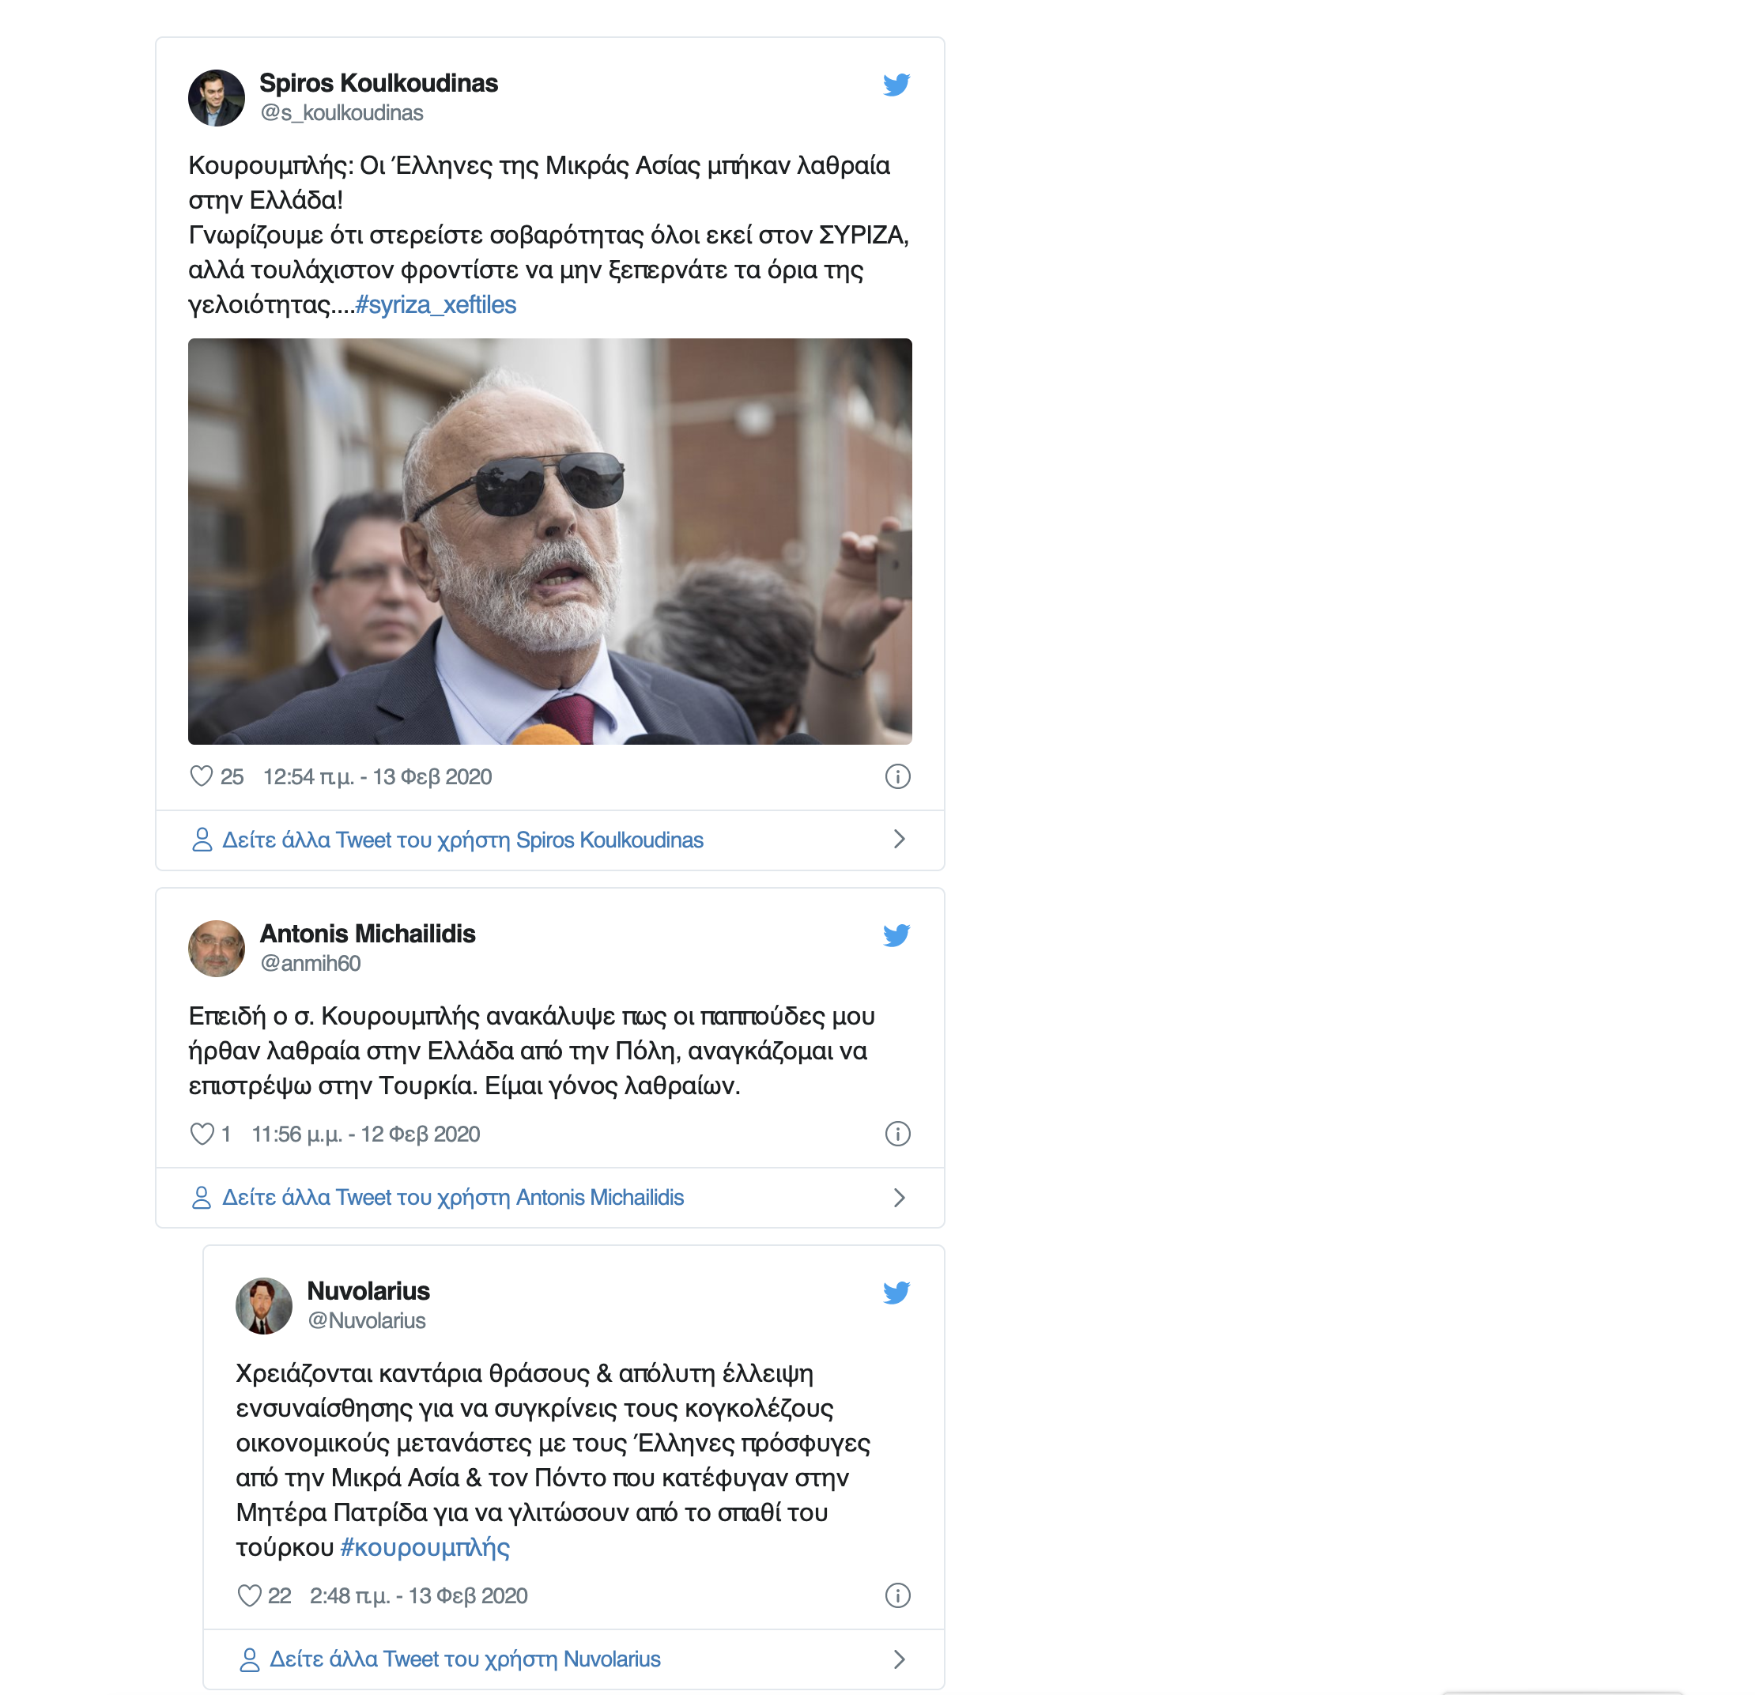Click Twitter bird icon on Antonis Michailidis tweet

pos(896,934)
